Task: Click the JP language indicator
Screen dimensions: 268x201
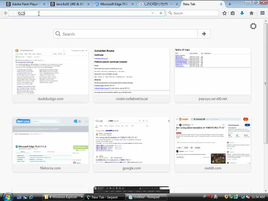Action: (204, 197)
